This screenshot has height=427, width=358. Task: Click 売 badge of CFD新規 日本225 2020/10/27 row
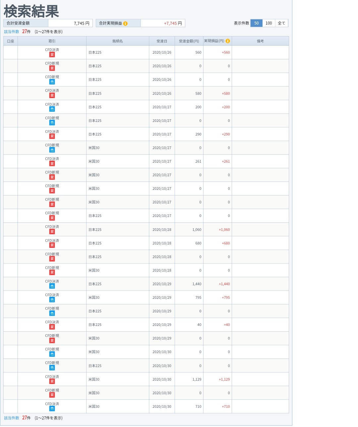(52, 123)
